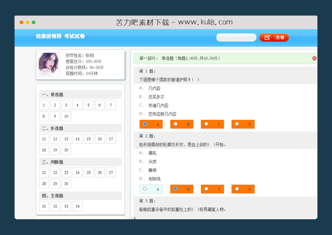Jump to question 17 in 多选题
This screenshot has height=235, width=332.
coord(111,138)
